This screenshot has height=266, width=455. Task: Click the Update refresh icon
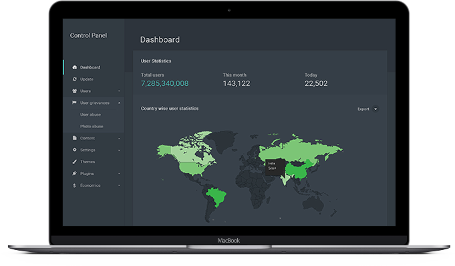click(75, 79)
